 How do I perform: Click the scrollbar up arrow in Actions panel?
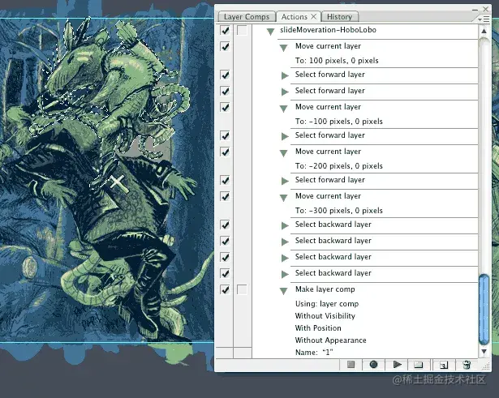484,31
